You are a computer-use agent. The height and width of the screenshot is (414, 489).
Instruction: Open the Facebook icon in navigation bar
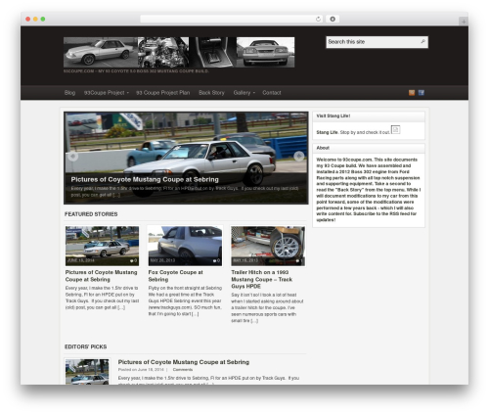[x=422, y=93]
